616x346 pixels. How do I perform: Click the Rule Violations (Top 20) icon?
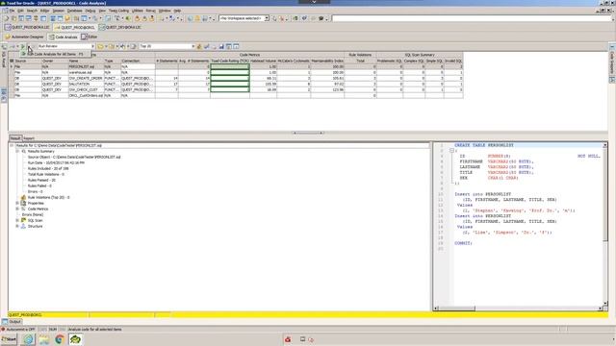coord(23,197)
